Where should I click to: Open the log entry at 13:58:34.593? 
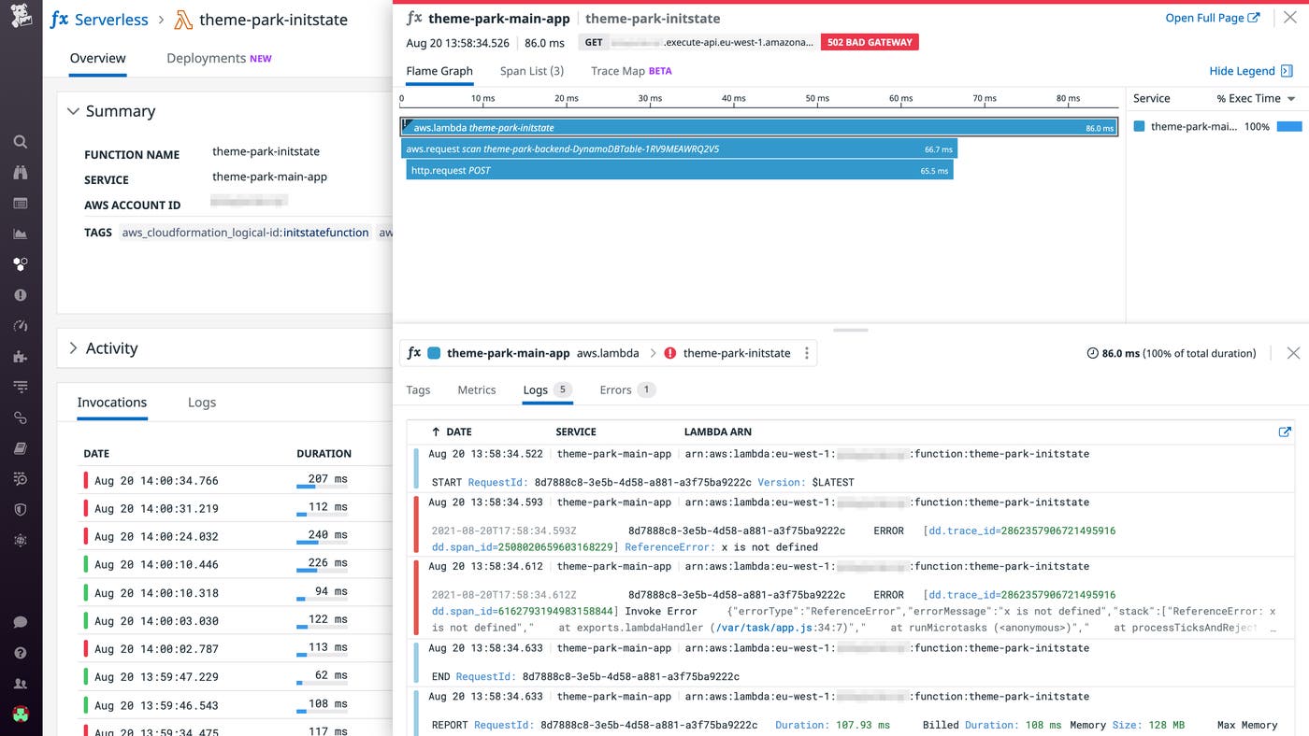(x=851, y=525)
